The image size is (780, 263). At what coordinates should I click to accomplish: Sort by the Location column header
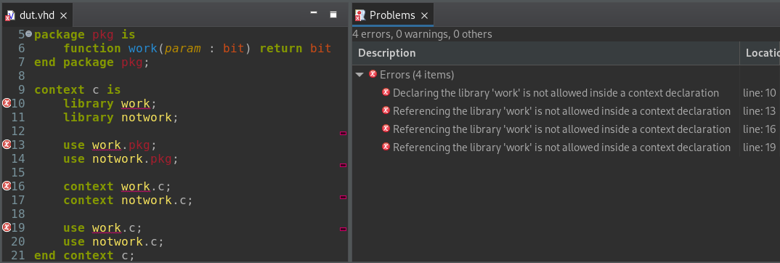click(760, 53)
